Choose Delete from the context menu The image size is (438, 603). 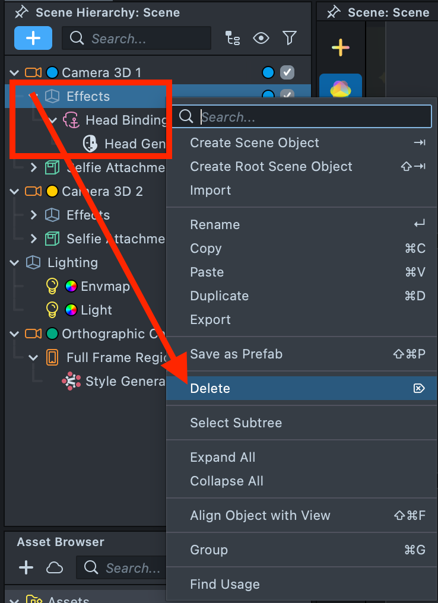point(210,389)
